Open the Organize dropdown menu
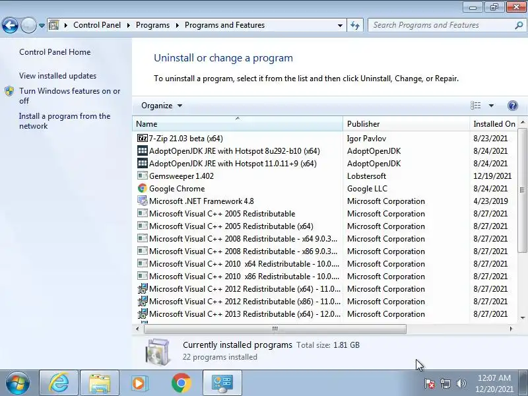Viewport: 528px width, 396px height. tap(162, 106)
